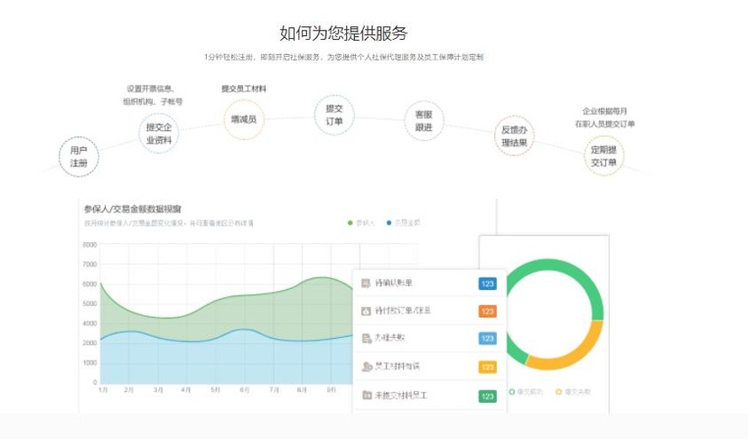Open the 待付款订单/账单 list row
Viewport: 748px width, 439px height.
point(429,311)
